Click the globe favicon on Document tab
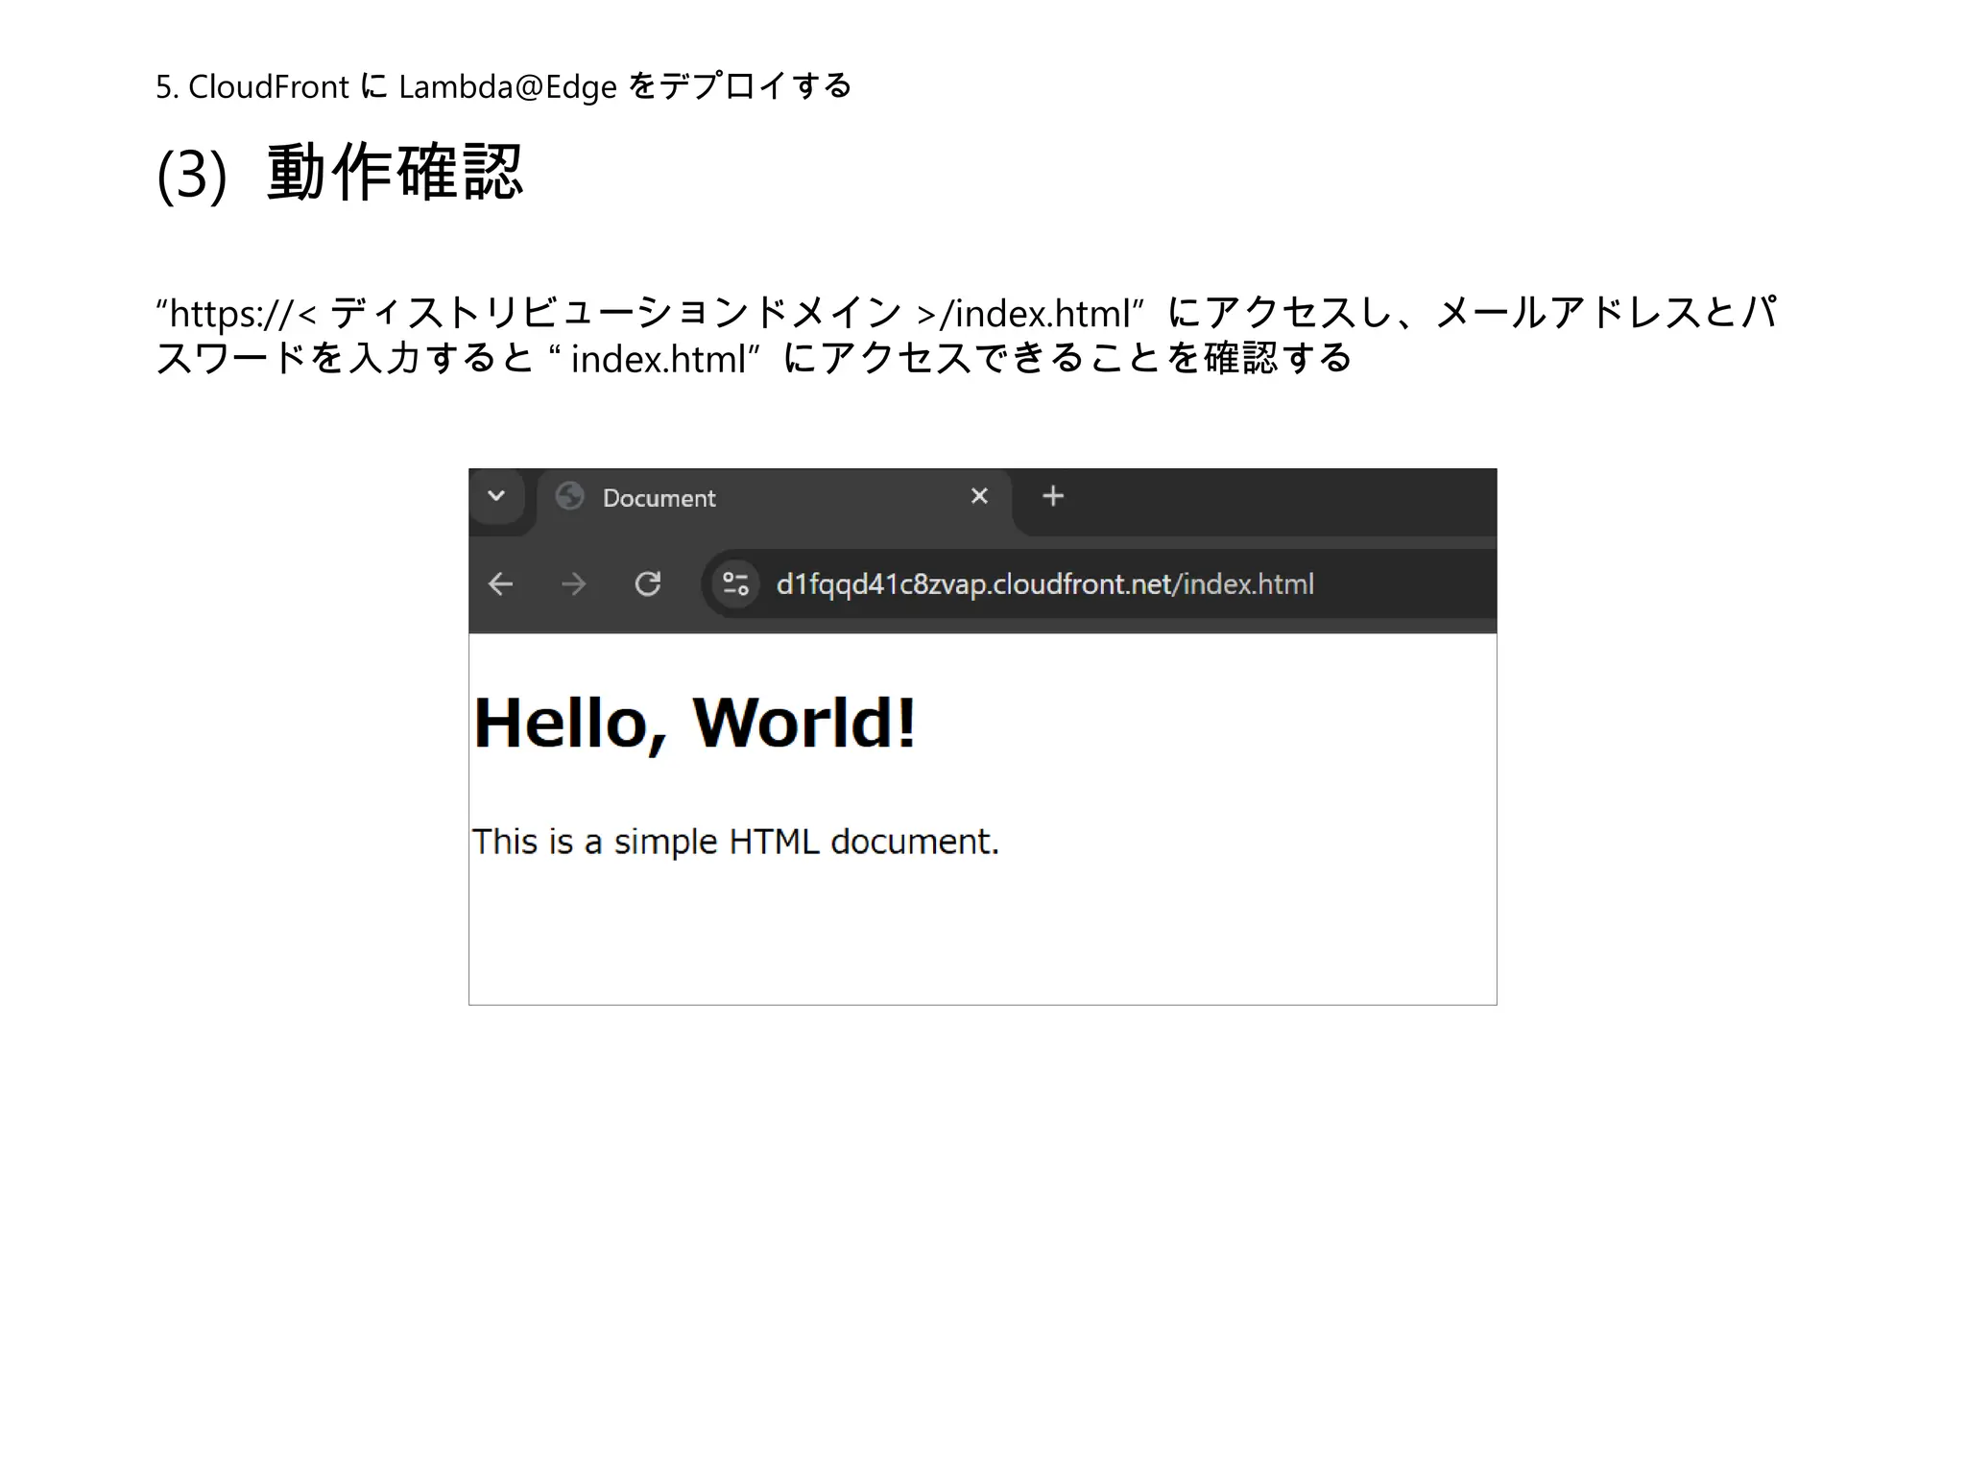 (x=570, y=496)
